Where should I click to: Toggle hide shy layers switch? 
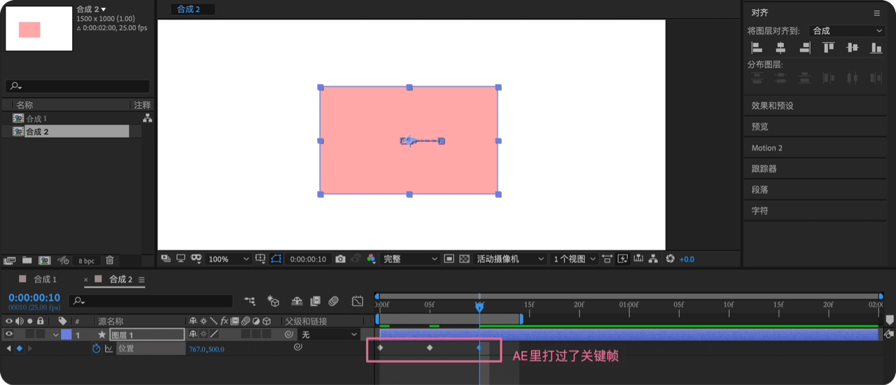coord(297,301)
